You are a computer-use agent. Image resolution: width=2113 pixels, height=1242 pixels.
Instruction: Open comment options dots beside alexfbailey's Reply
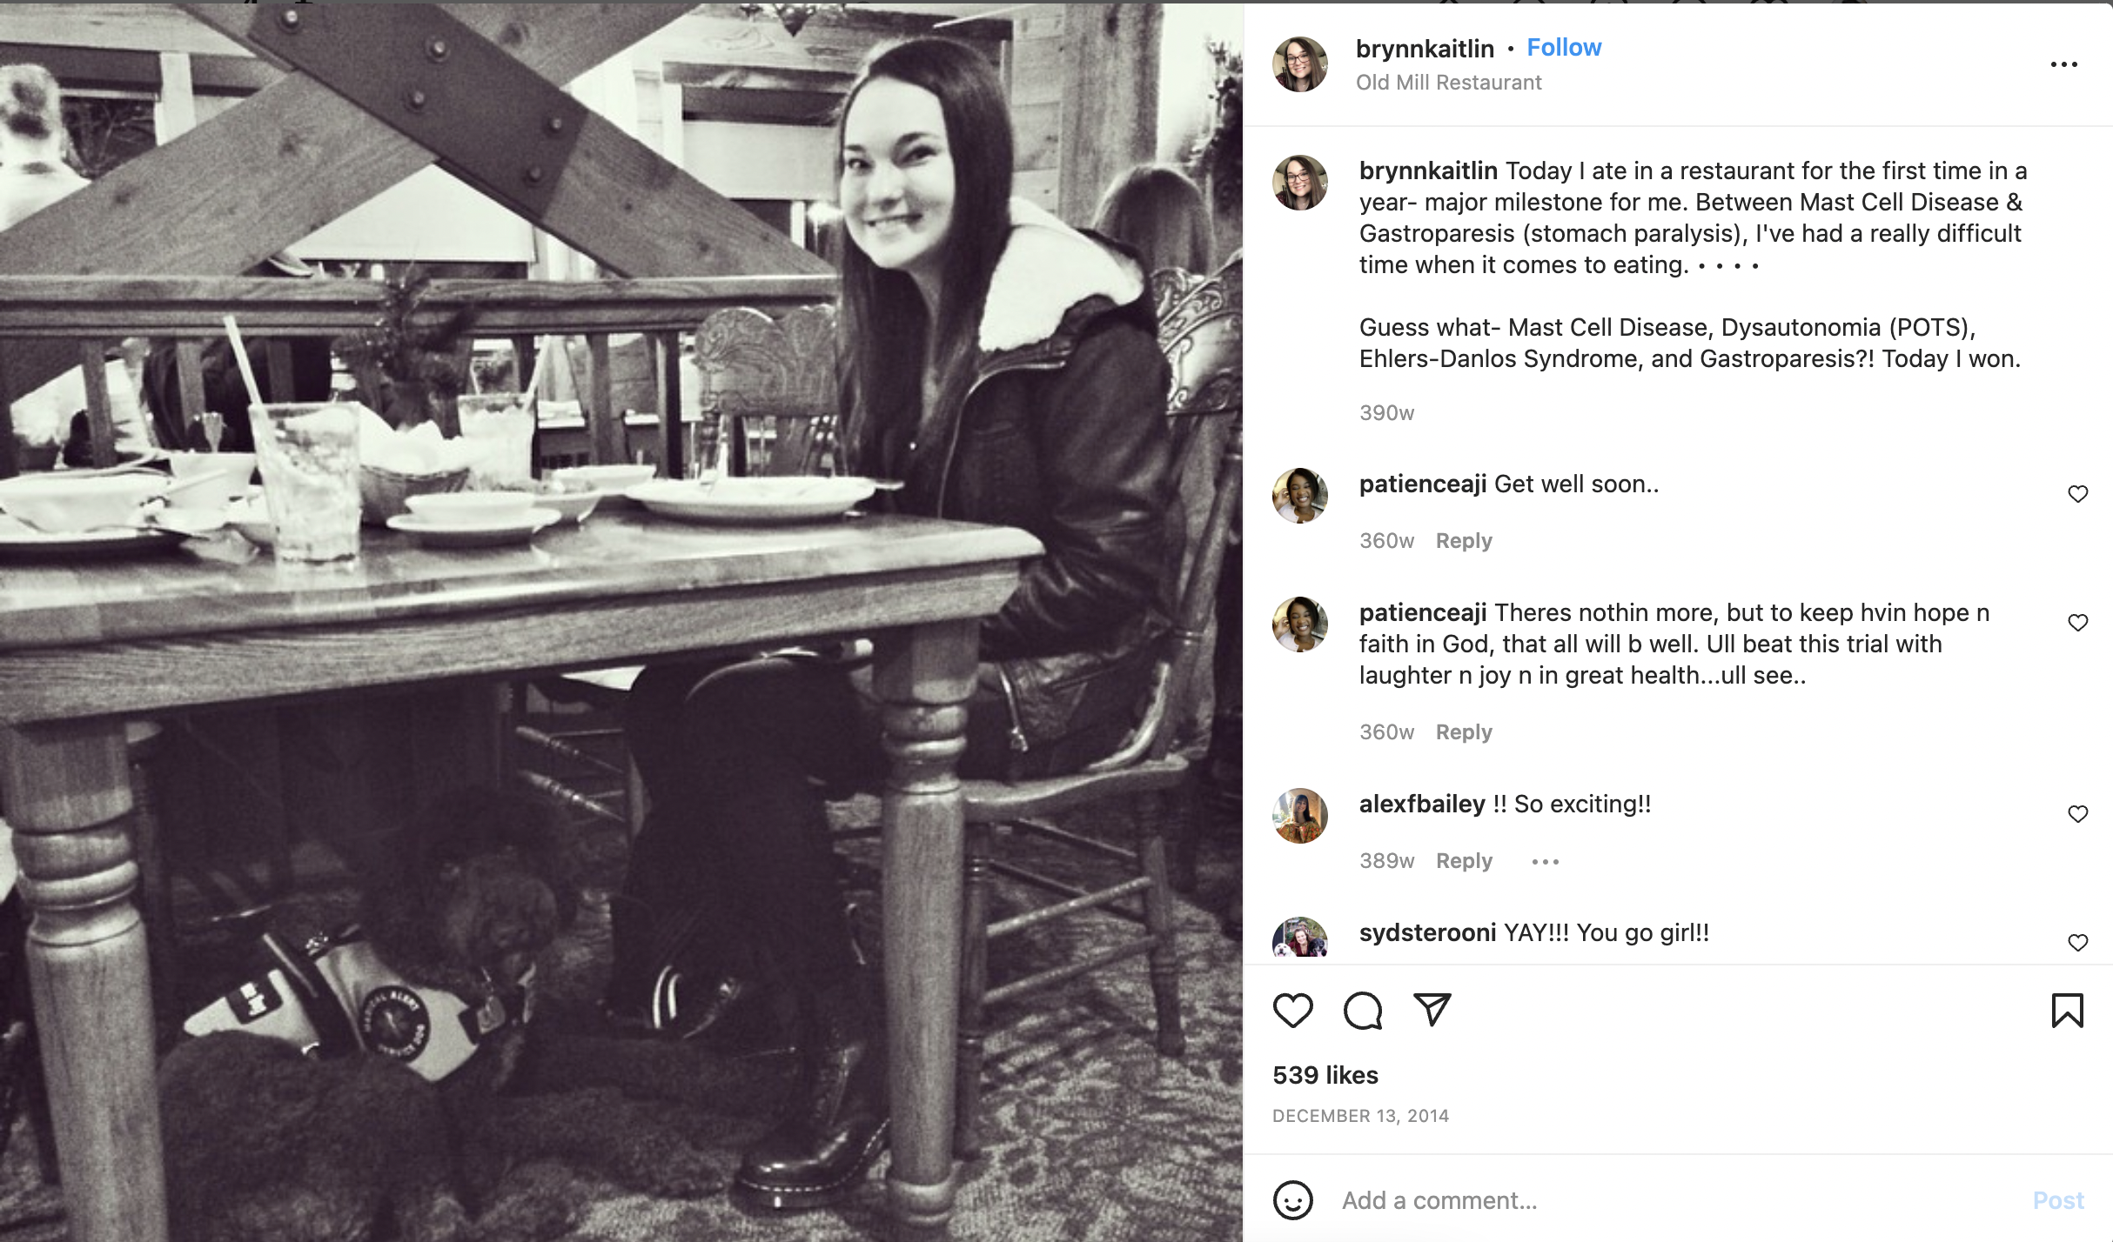point(1546,862)
